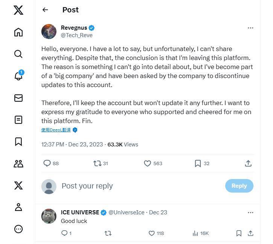The image size is (273, 244).
Task: Open Profile icon in sidebar
Action: [x=18, y=207]
